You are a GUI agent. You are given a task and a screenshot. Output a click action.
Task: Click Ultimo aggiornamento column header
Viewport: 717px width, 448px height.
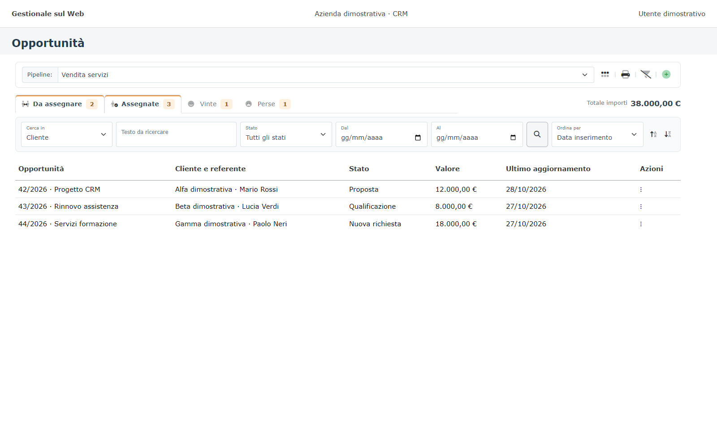tap(548, 169)
